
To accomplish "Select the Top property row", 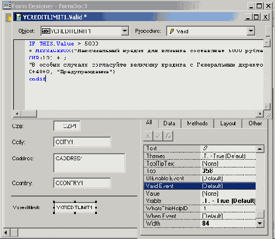I will tap(200, 171).
